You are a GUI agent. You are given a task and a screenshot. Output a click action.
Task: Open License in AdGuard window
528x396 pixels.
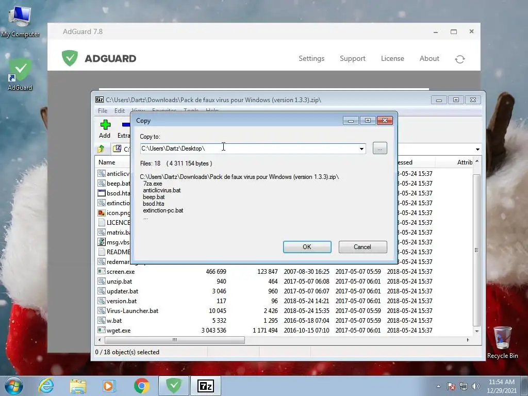point(392,59)
